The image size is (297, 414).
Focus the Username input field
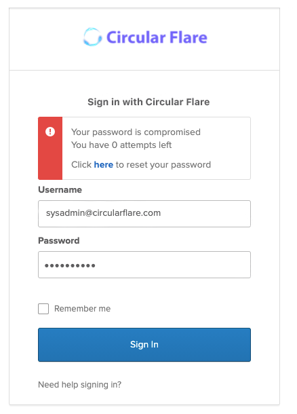[x=144, y=214]
